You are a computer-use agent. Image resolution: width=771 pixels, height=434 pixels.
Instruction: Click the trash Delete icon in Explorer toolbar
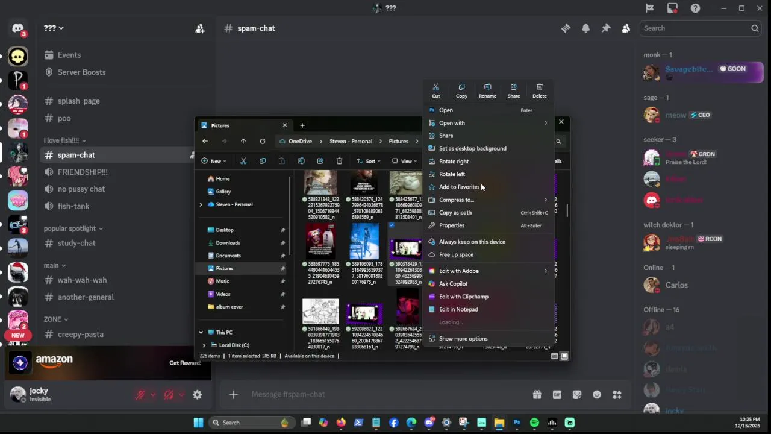(339, 161)
